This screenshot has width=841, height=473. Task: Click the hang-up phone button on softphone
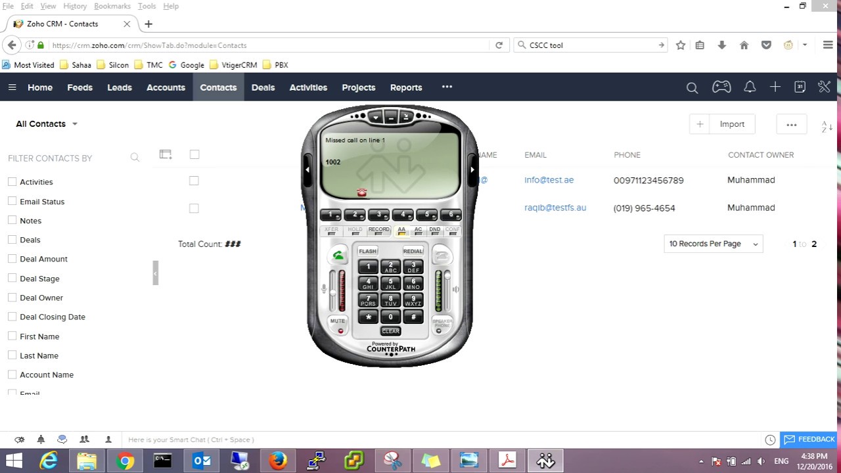(442, 255)
